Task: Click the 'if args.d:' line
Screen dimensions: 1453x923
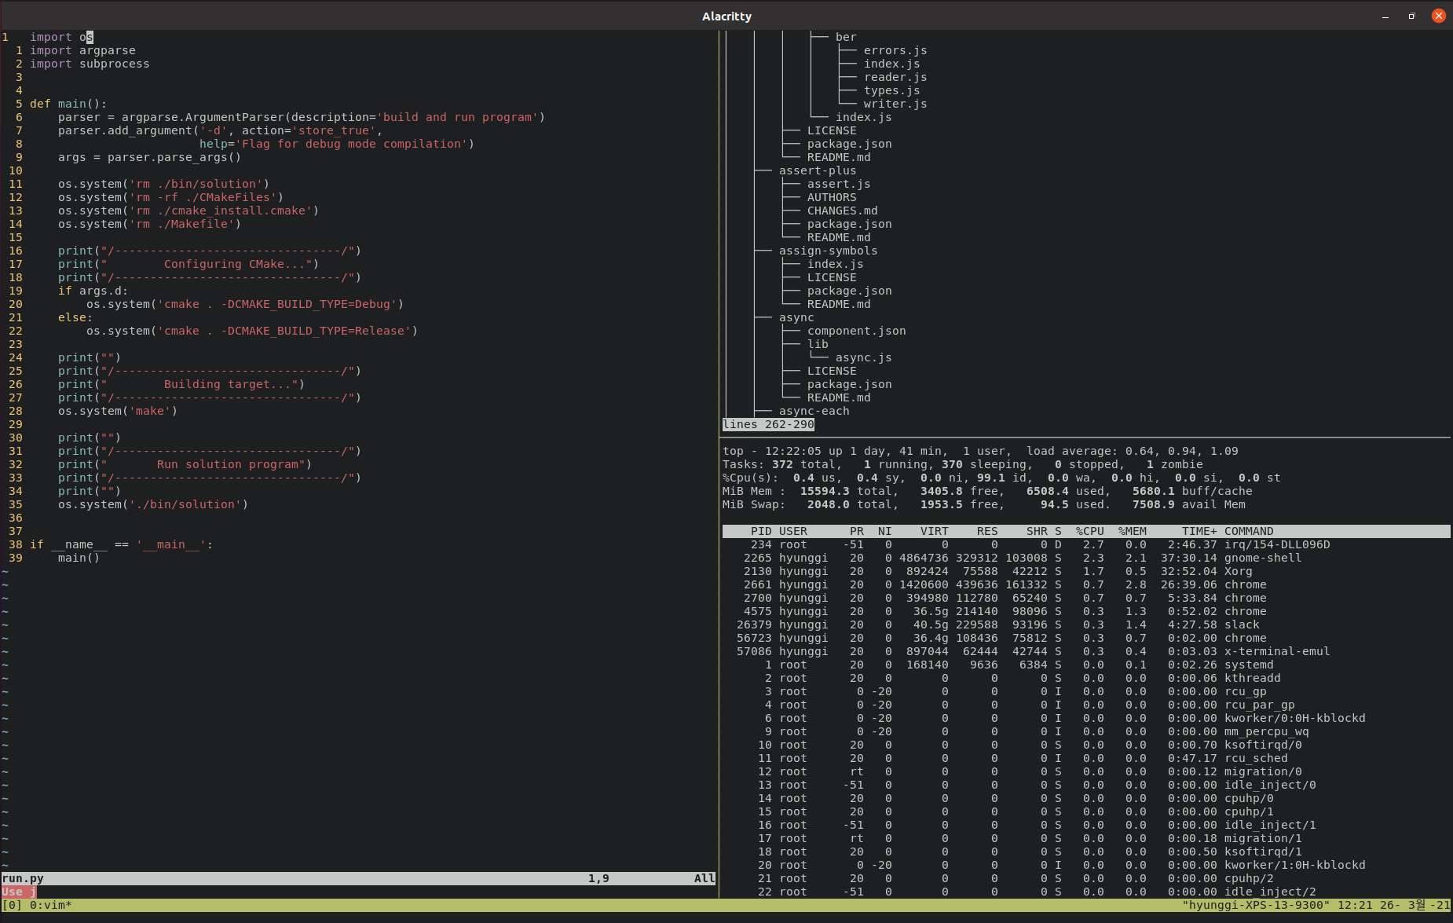Action: point(93,291)
